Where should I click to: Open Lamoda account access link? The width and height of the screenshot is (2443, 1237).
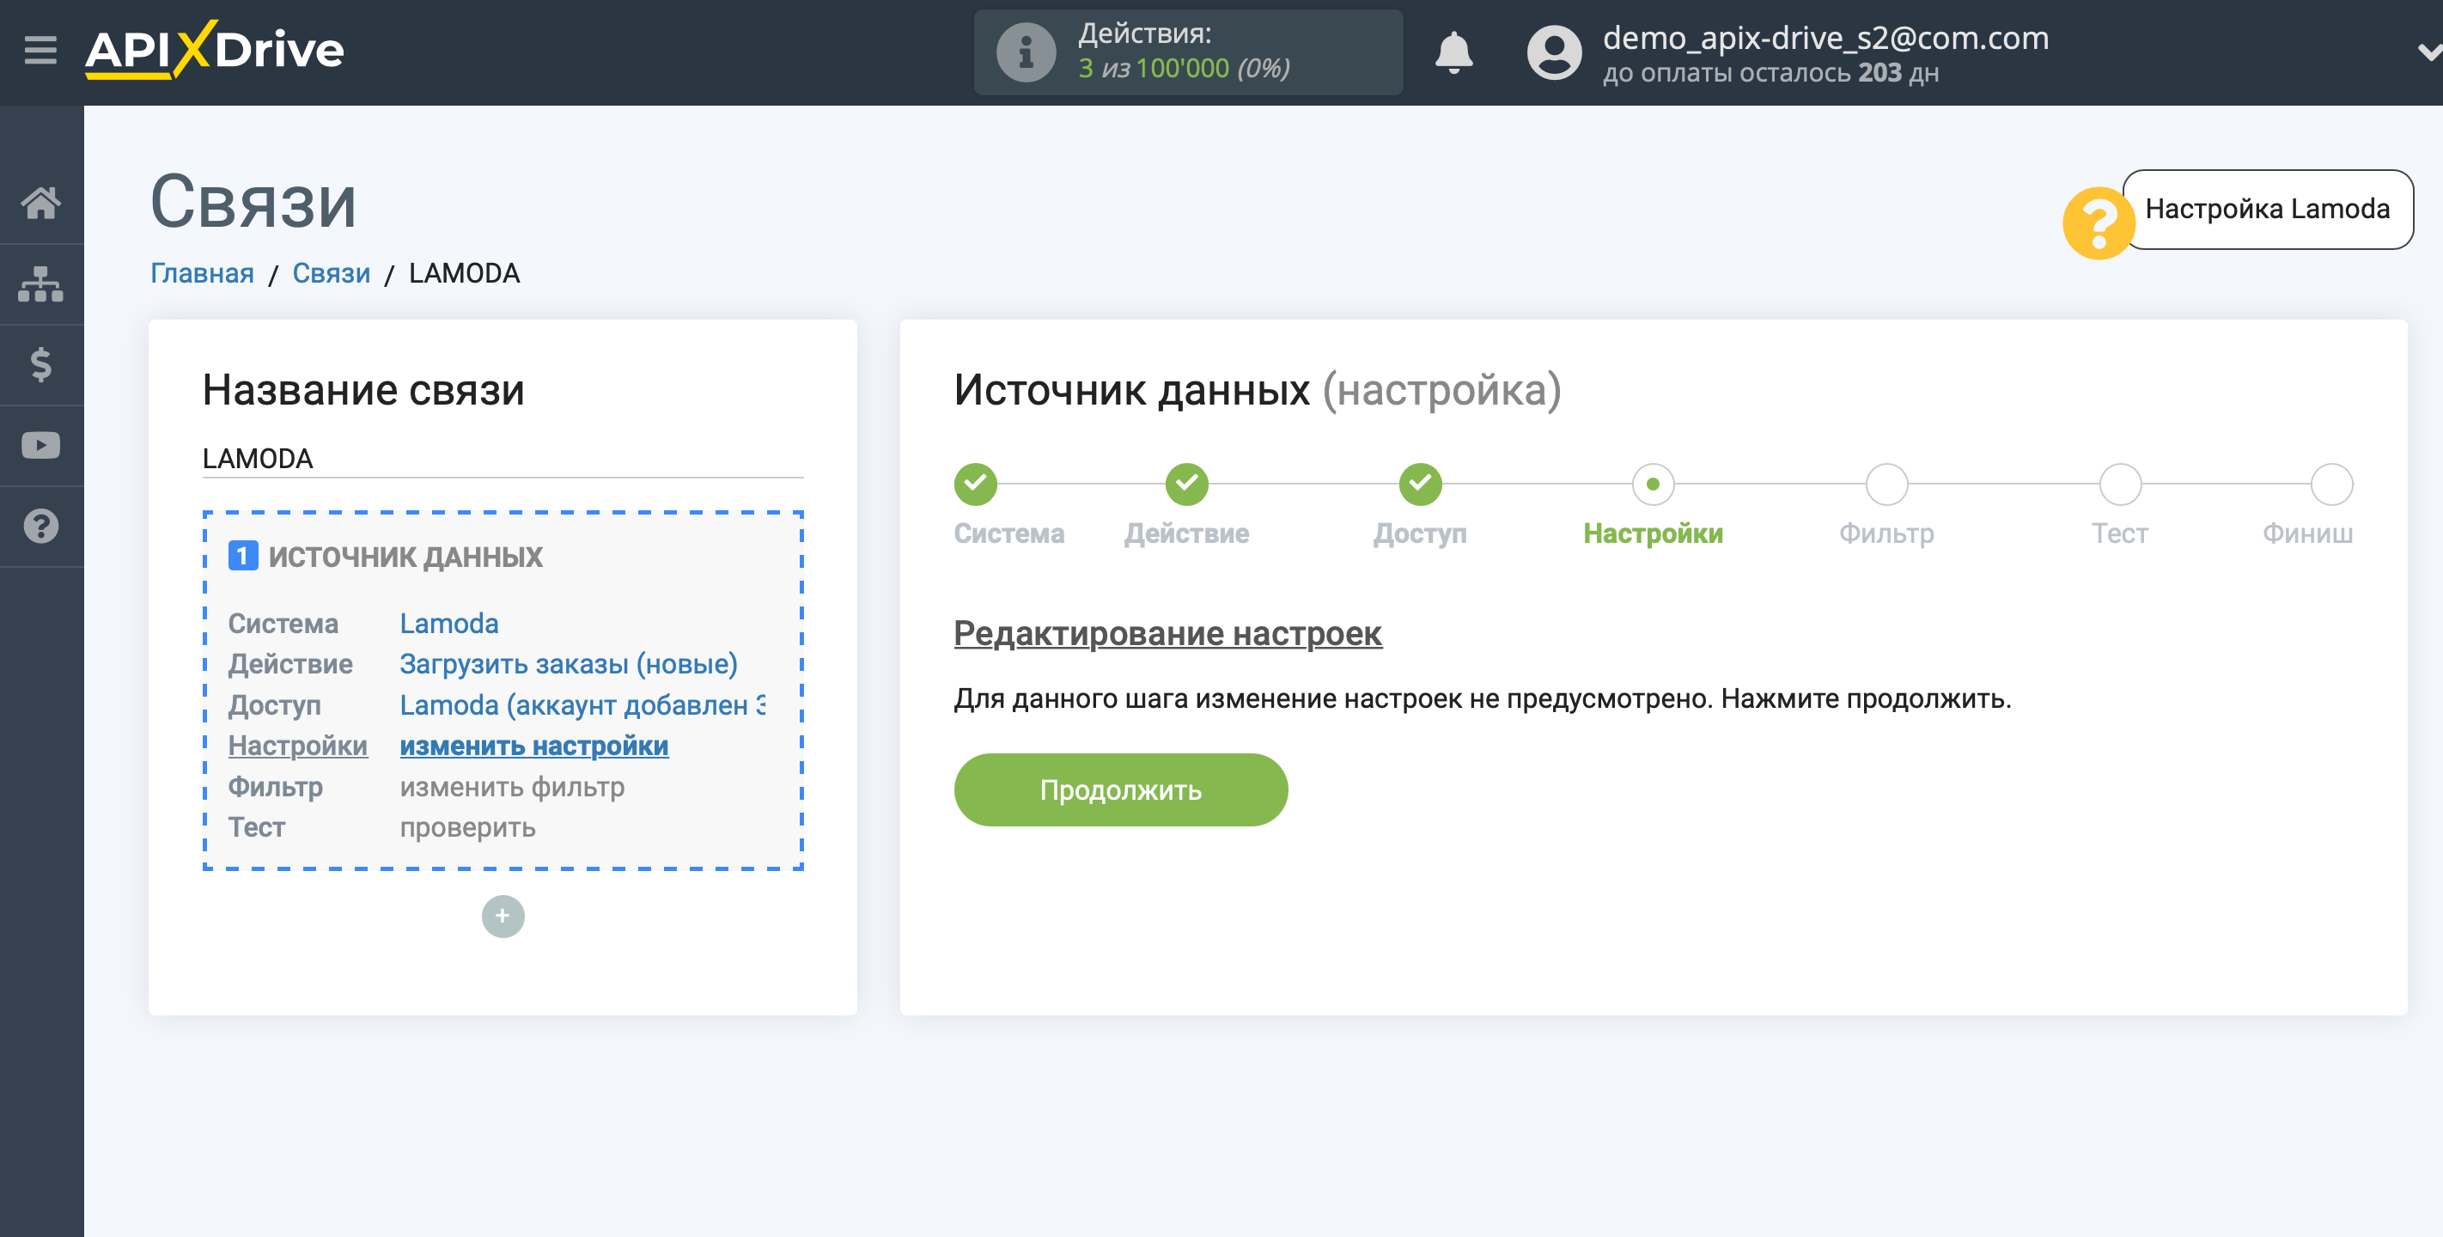pyautogui.click(x=582, y=704)
